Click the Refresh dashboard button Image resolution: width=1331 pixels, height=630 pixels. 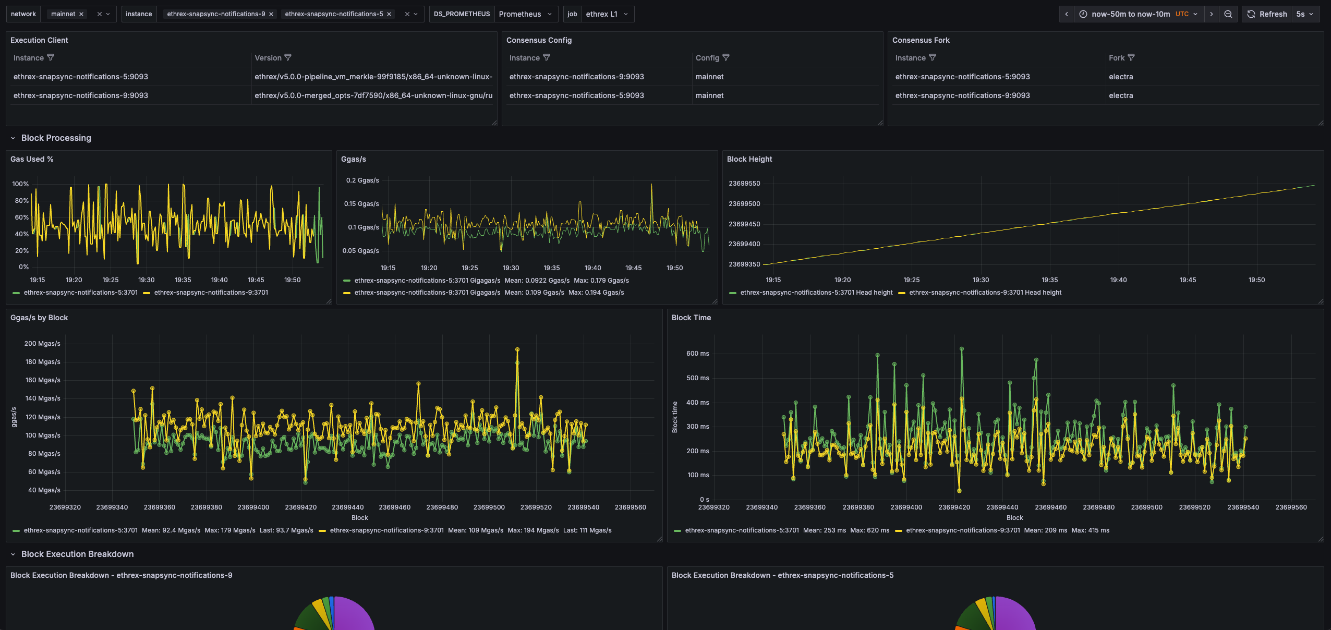click(x=1267, y=14)
